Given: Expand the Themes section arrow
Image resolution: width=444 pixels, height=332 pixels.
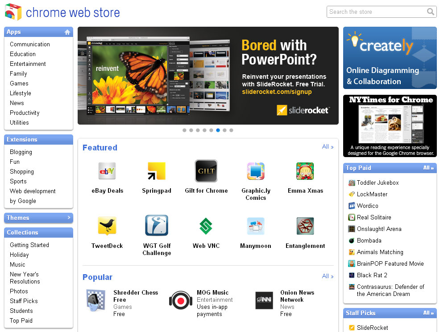Looking at the screenshot, I should point(69,218).
